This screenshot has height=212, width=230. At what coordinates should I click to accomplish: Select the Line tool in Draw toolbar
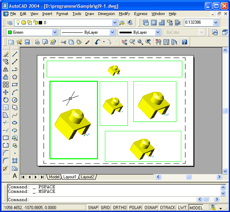click(15, 54)
